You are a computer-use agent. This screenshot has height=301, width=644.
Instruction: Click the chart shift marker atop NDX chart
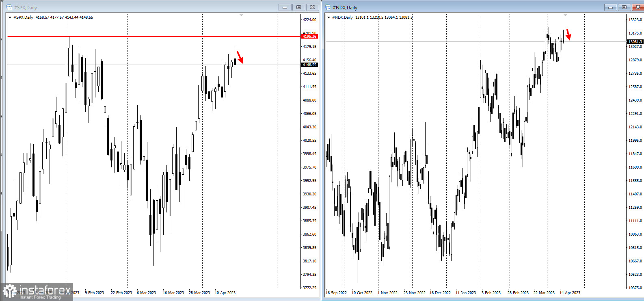point(565,15)
